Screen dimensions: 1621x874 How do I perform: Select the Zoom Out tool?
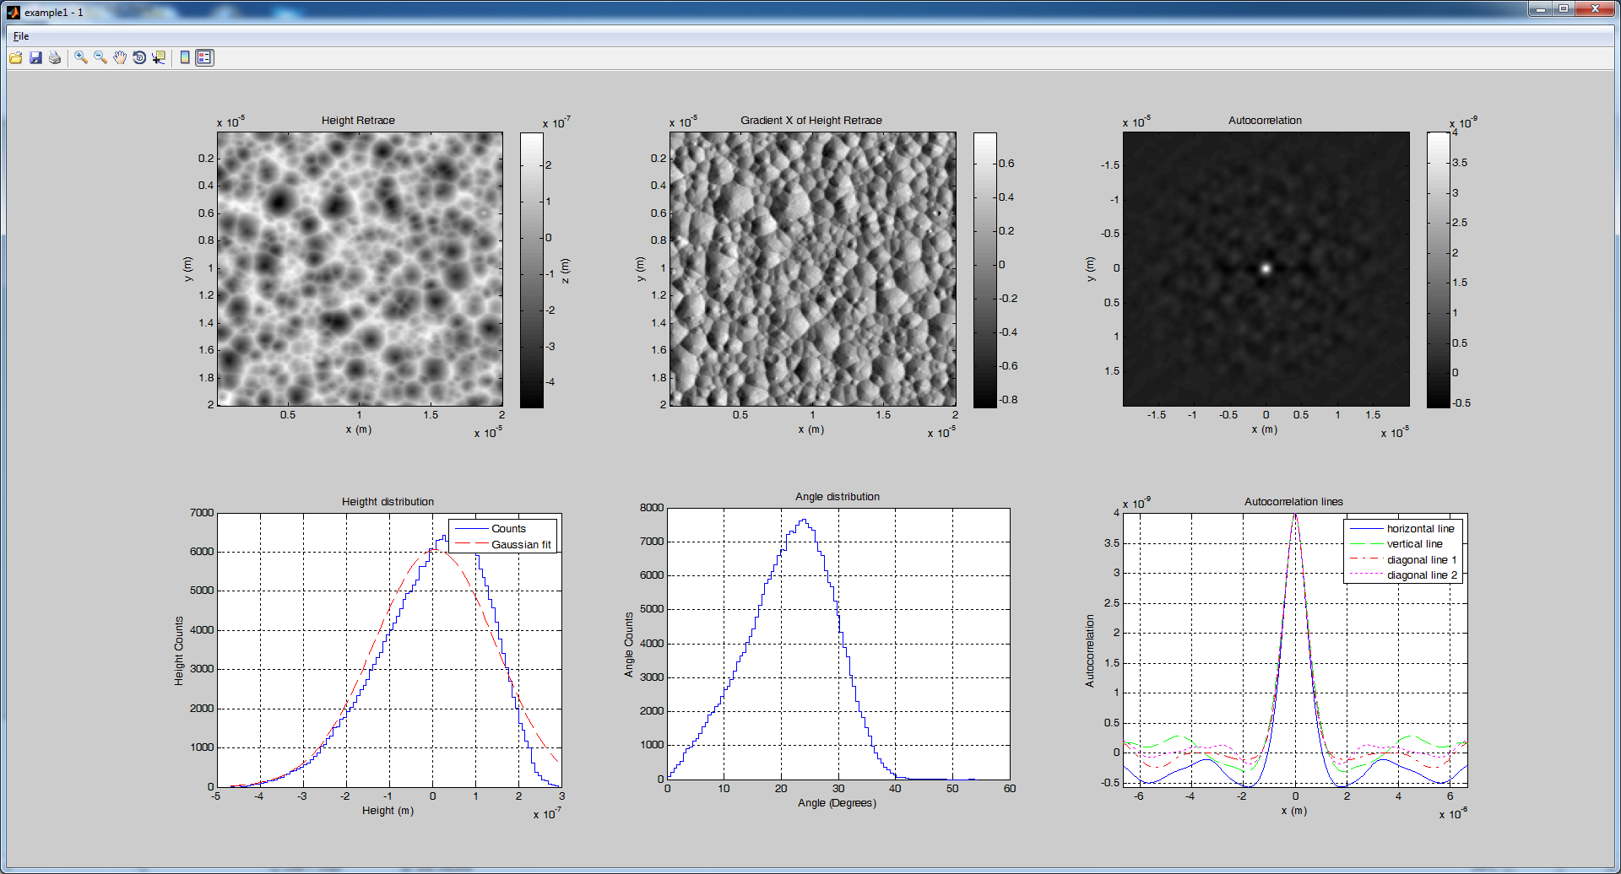point(100,57)
